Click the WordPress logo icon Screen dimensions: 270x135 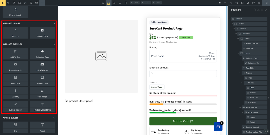click(248, 3)
